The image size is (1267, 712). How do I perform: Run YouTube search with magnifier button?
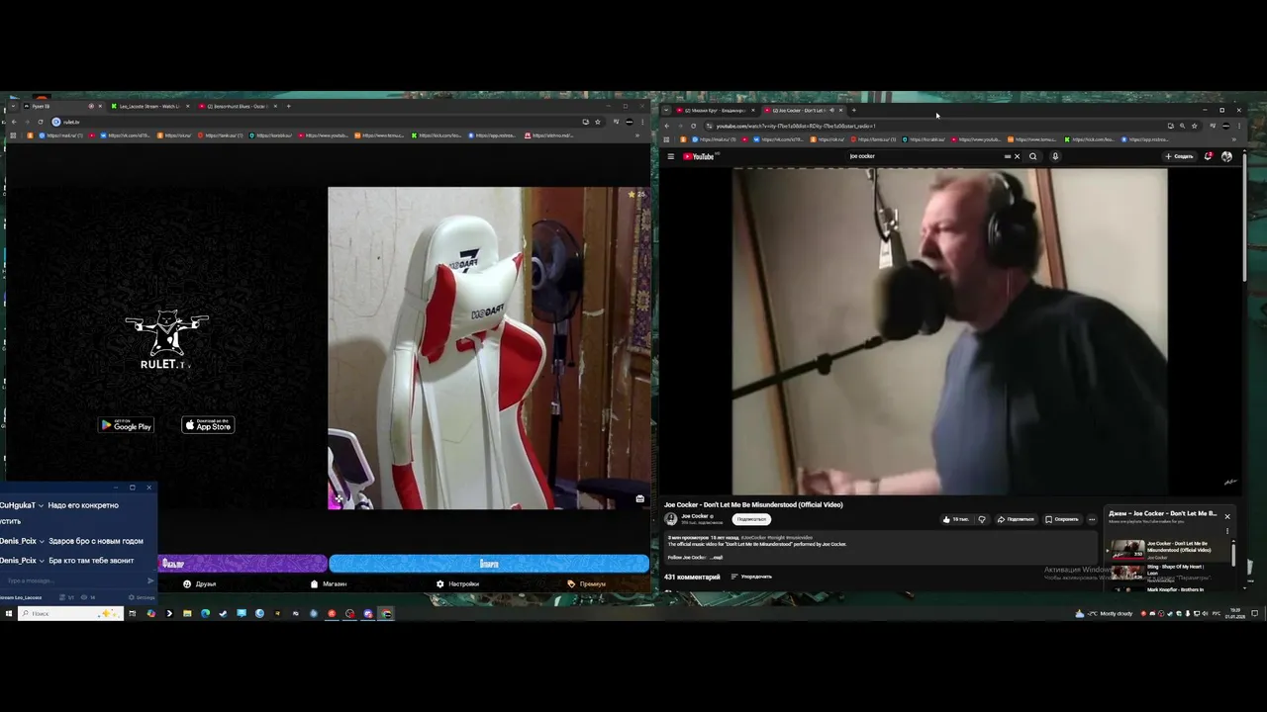coord(1032,156)
